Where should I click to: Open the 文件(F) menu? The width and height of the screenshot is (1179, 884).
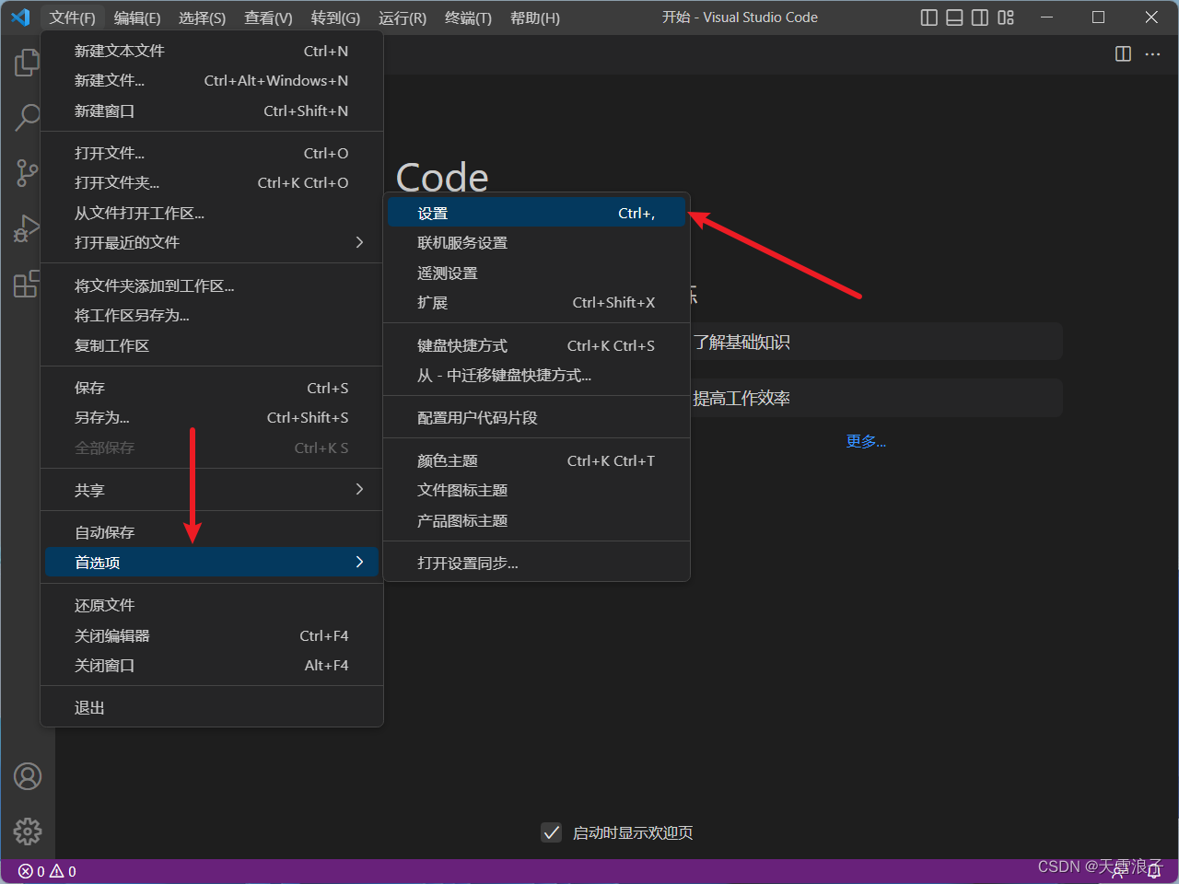tap(73, 17)
